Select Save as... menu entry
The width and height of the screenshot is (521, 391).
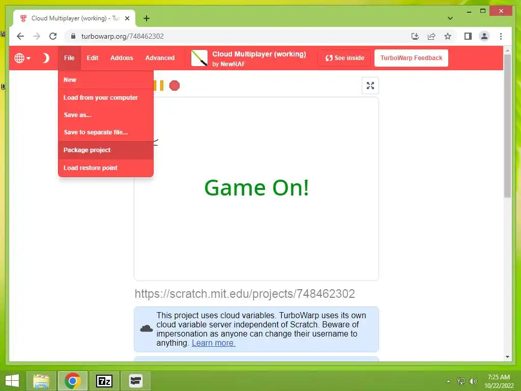106,115
